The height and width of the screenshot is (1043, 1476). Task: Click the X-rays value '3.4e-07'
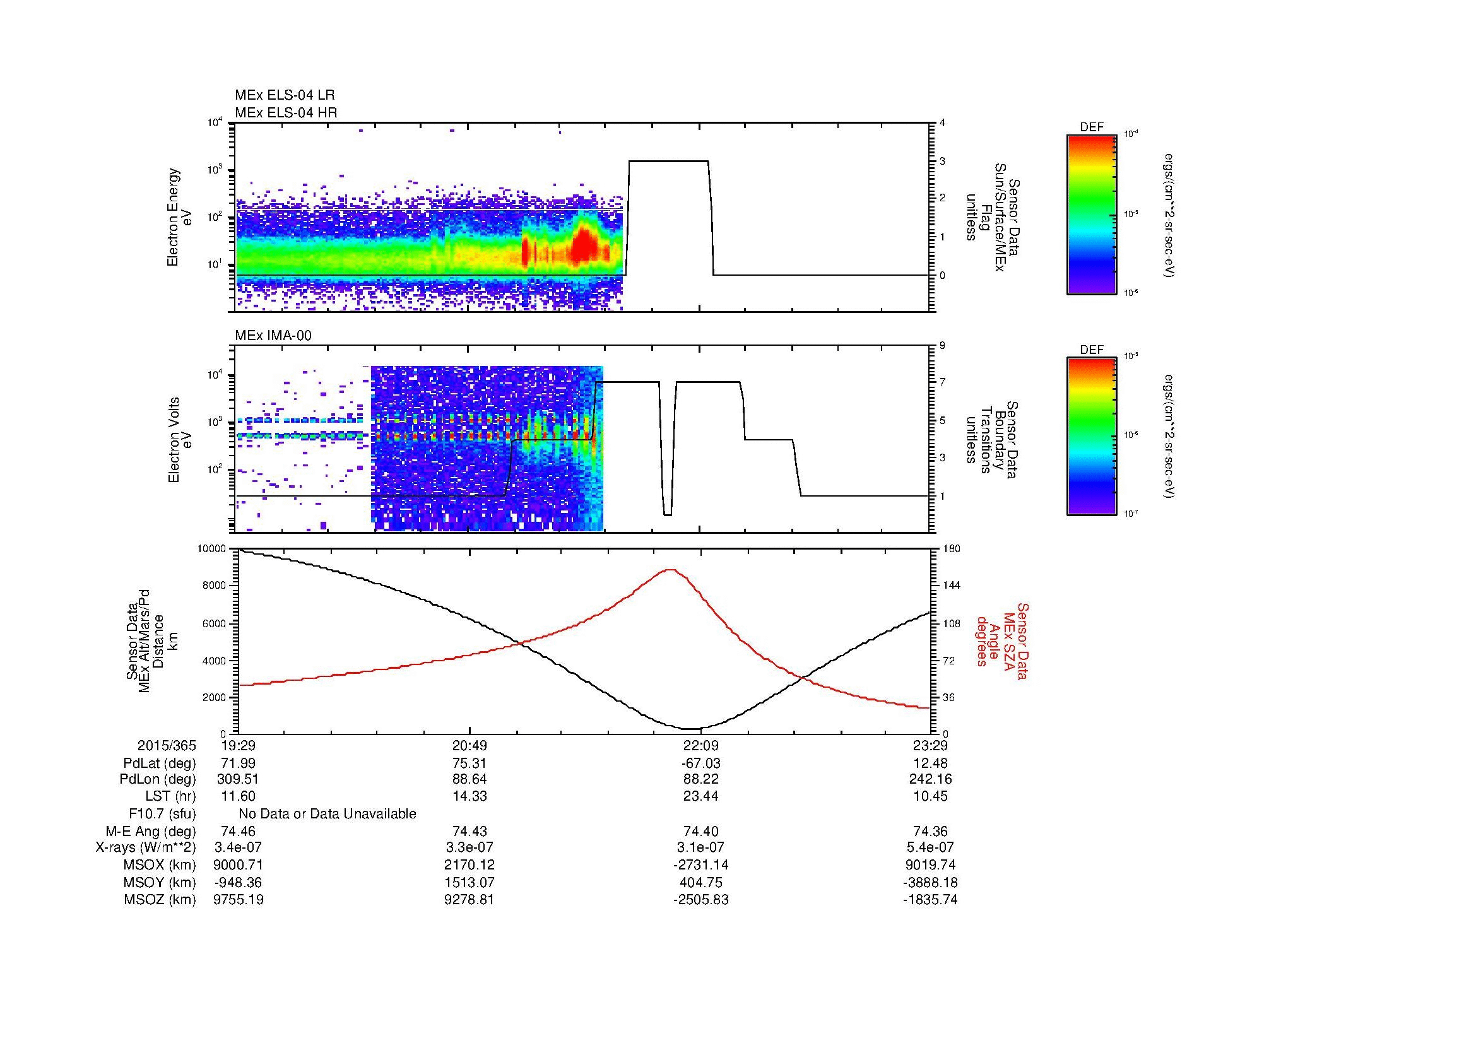click(239, 848)
